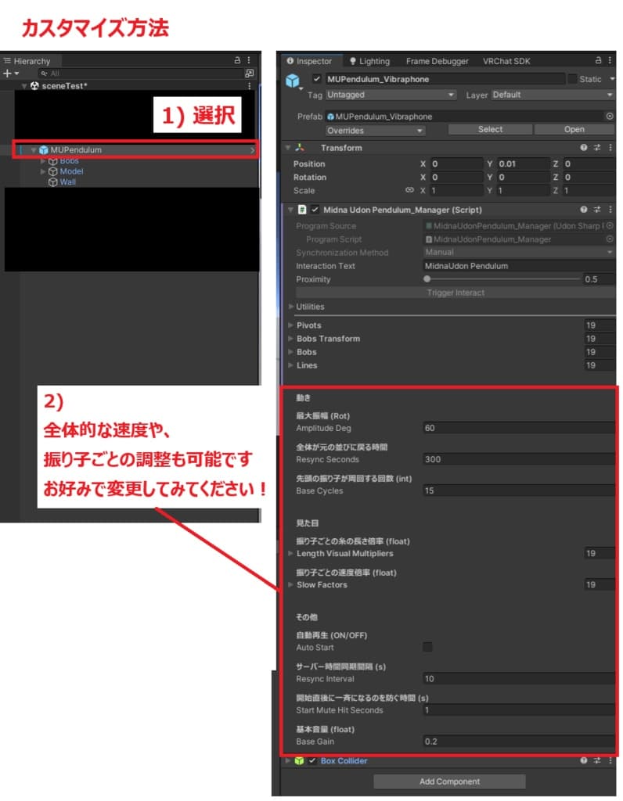Image resolution: width=623 pixels, height=801 pixels.
Task: Disable the Midna Udon Pendulum_Manager script checkbox
Action: click(315, 210)
